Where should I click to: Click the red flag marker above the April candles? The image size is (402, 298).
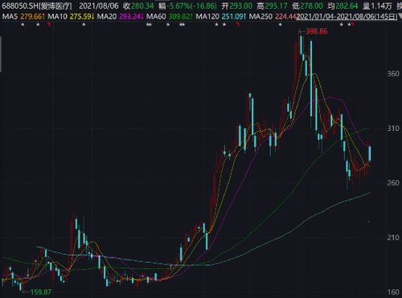tap(237, 25)
